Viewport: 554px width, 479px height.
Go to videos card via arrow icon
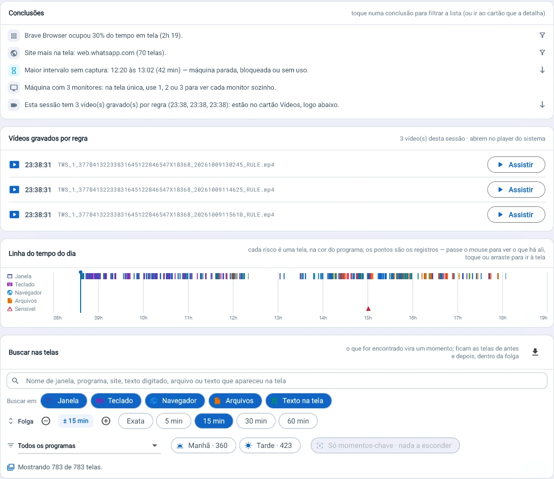click(x=542, y=104)
